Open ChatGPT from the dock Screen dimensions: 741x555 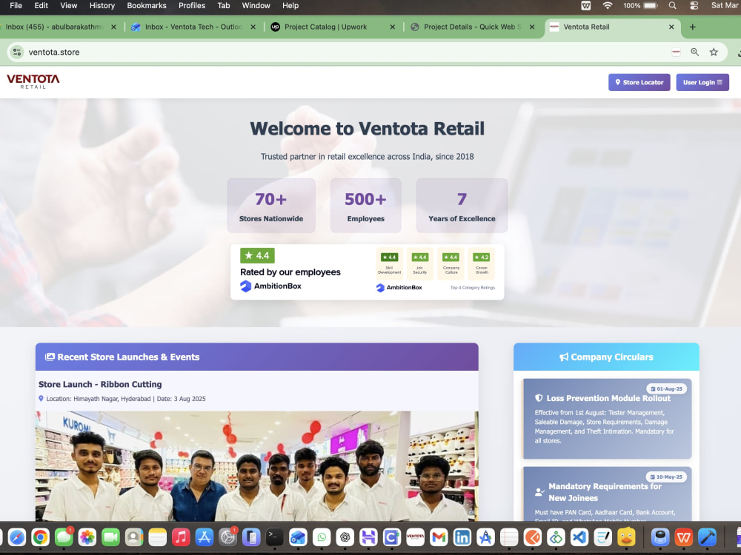coord(345,537)
